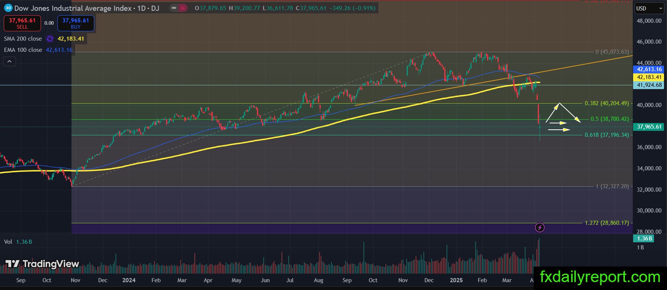667x290 pixels.
Task: Click the change value −349.26 (−0.91%)
Action: tap(353, 8)
